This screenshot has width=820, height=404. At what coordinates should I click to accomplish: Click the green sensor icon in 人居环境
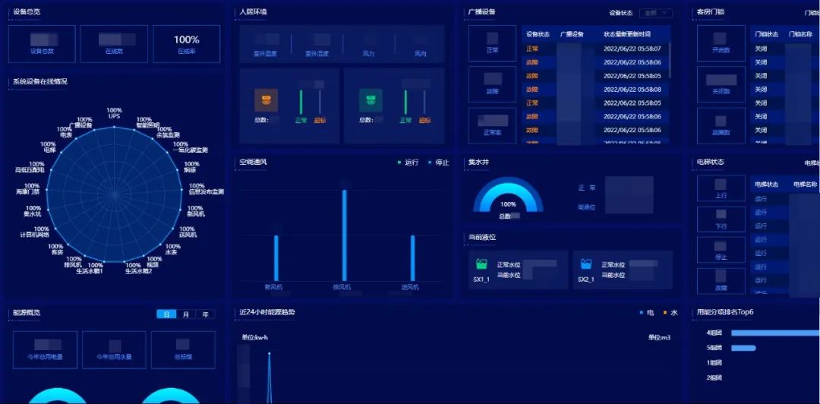(370, 99)
